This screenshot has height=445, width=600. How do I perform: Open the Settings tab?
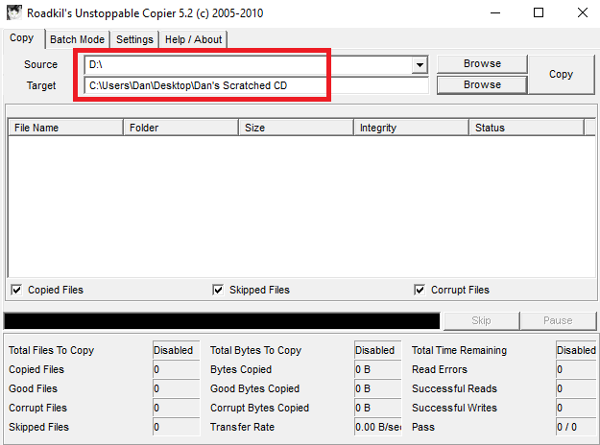click(x=134, y=39)
